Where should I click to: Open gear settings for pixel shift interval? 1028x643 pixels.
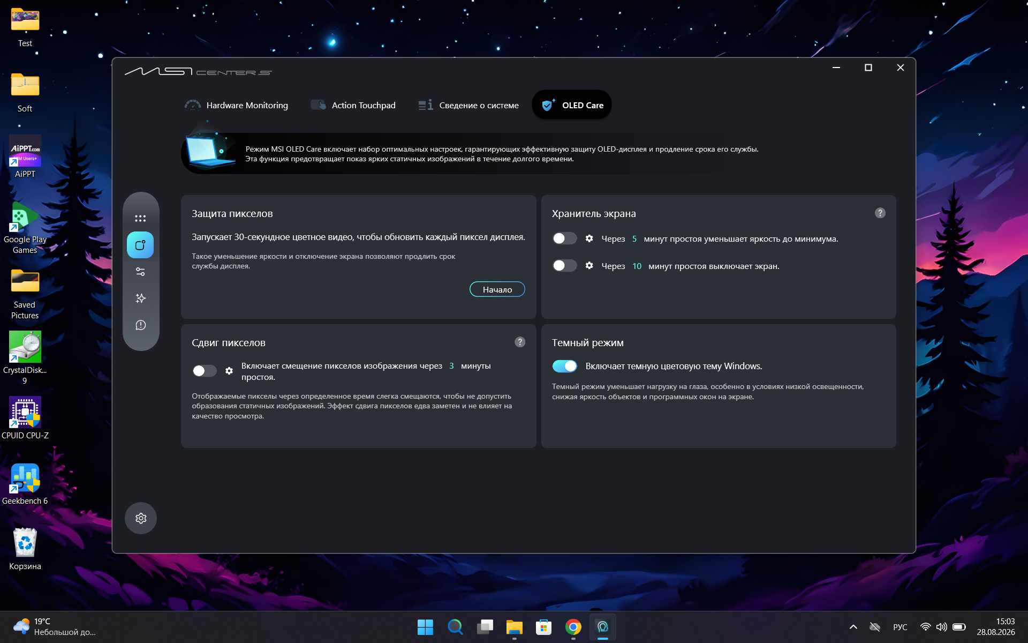click(x=229, y=371)
